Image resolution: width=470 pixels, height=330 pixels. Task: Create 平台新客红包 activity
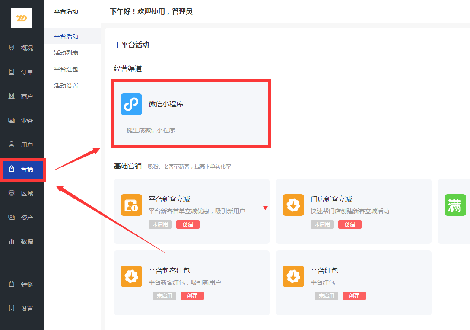pyautogui.click(x=192, y=296)
